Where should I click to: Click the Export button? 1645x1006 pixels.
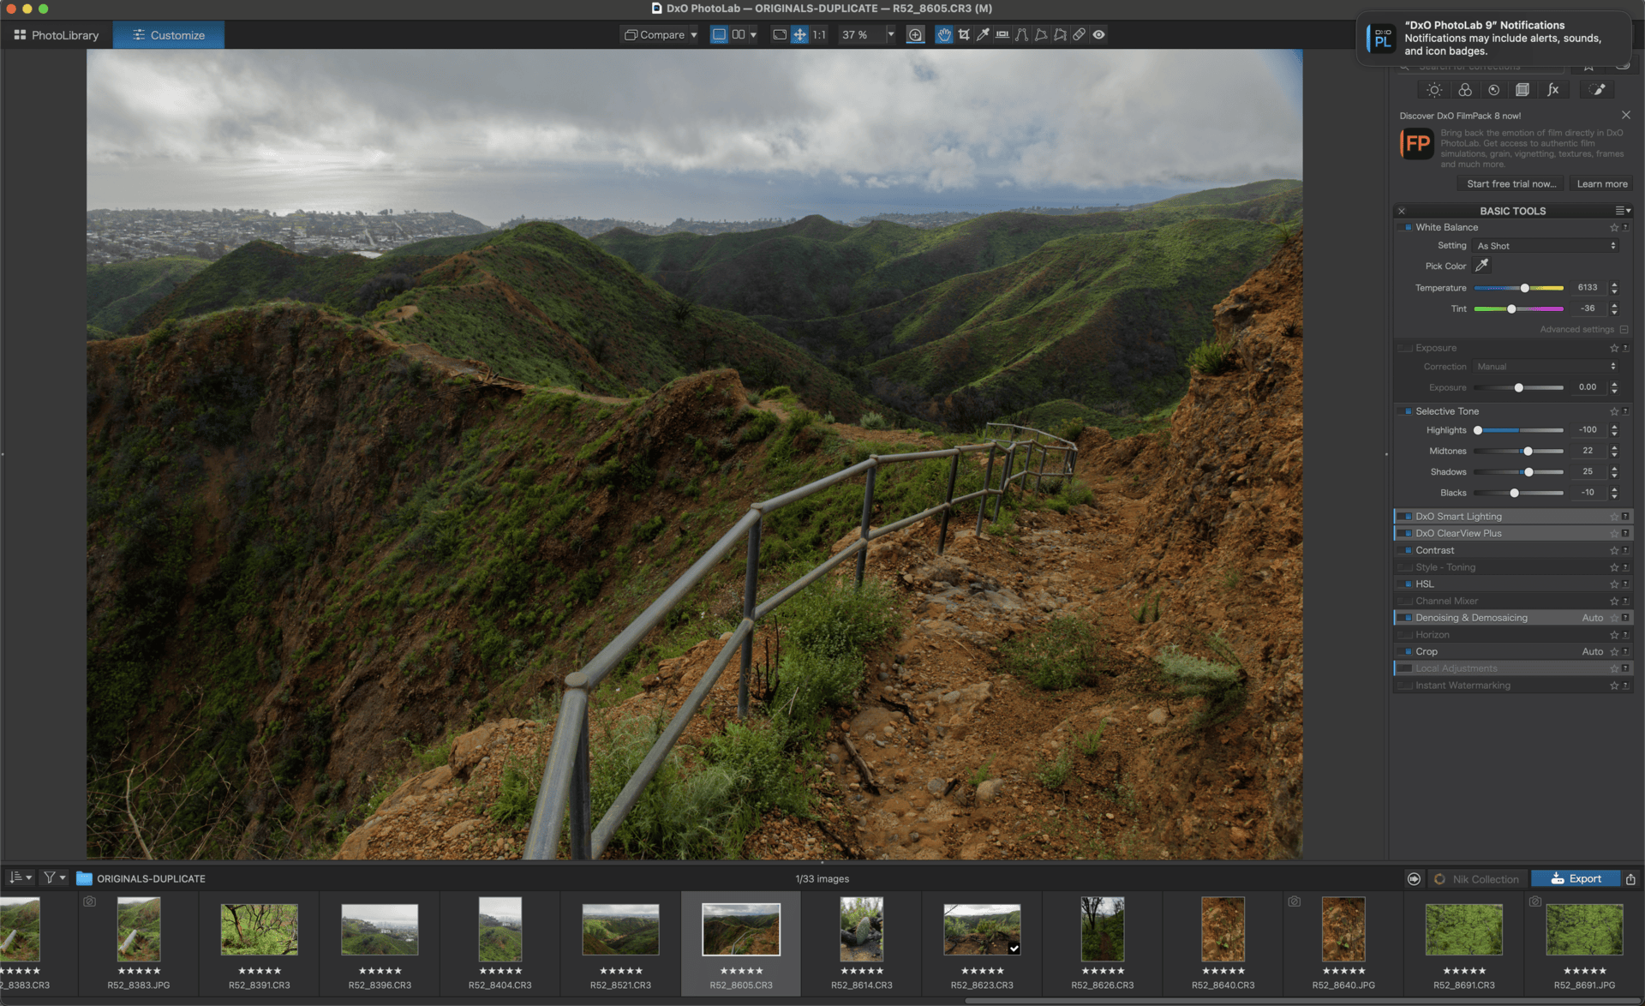point(1575,878)
